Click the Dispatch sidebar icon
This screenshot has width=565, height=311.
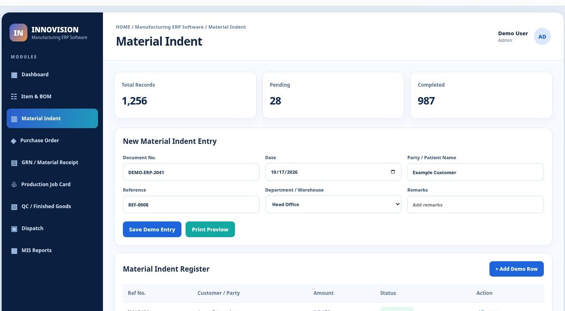[14, 229]
